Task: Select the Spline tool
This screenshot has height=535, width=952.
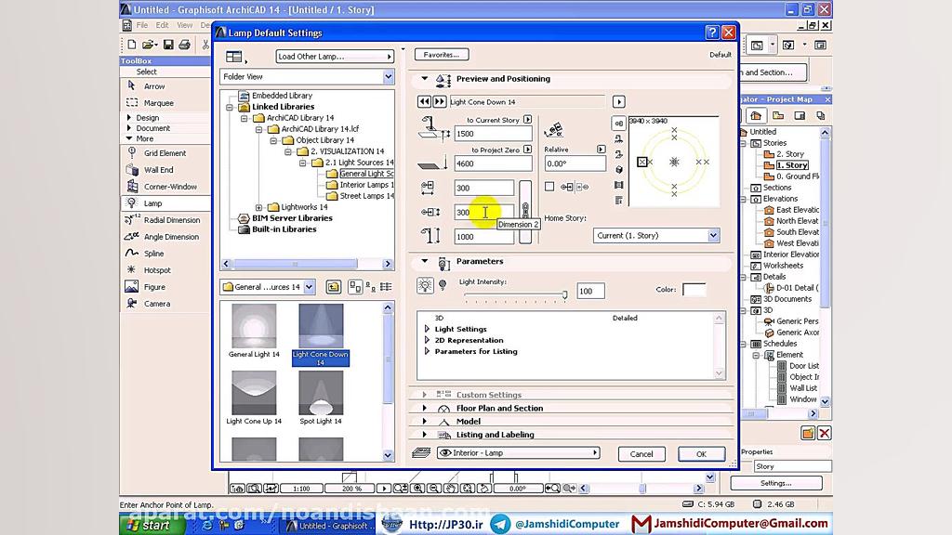Action: click(x=153, y=254)
